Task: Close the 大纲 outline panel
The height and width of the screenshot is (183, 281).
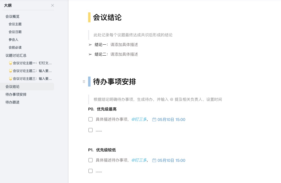Action: [x=53, y=5]
